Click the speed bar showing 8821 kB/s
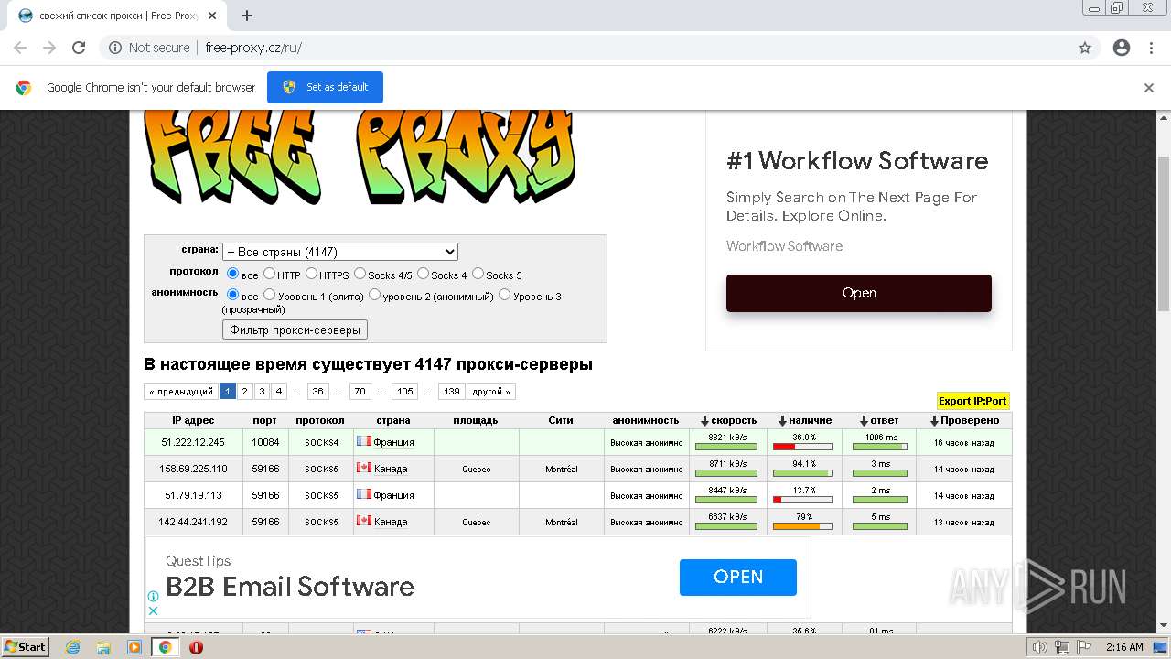 tap(726, 447)
